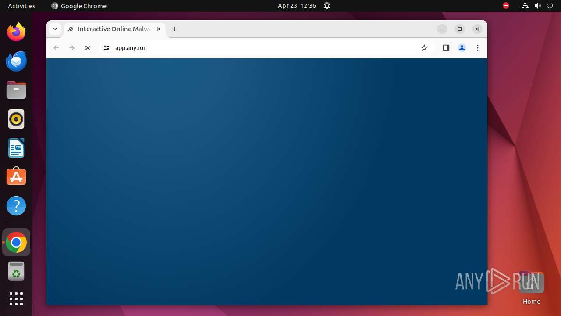The image size is (561, 316).
Task: Click the notification bell icon
Action: (327, 6)
